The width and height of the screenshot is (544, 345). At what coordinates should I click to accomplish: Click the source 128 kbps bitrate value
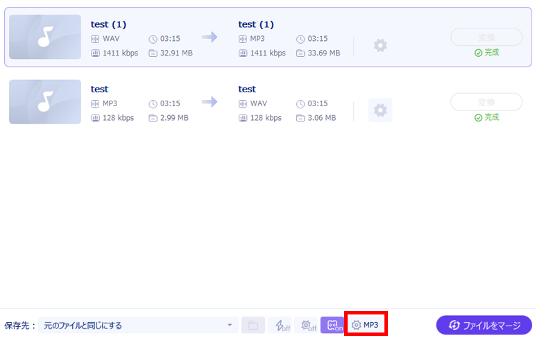(x=118, y=118)
